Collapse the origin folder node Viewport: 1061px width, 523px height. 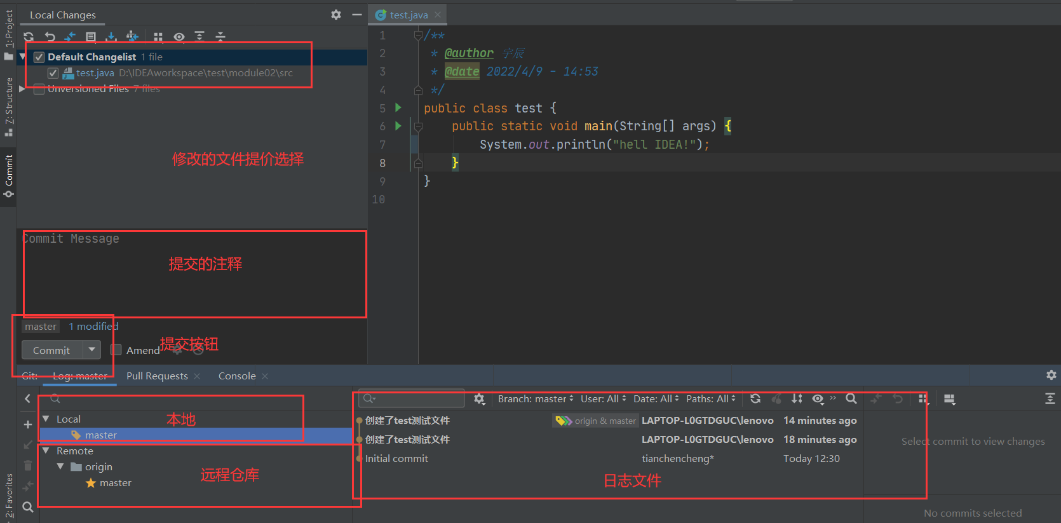pos(60,466)
